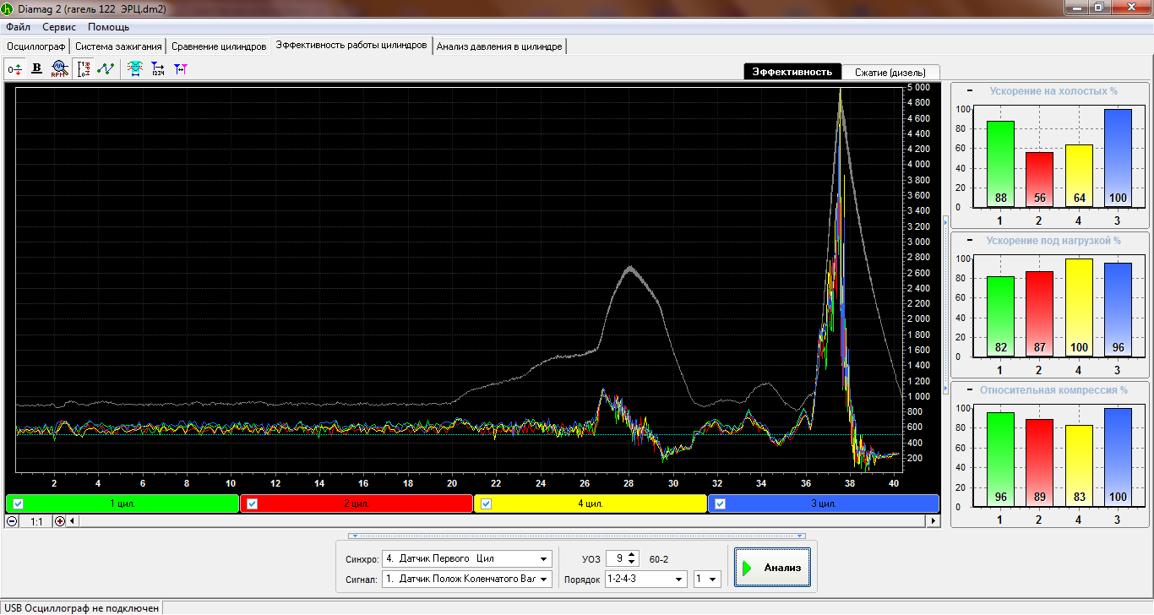Image resolution: width=1154 pixels, height=615 pixels.
Task: Uncheck the 4 цил. yellow checkbox
Action: click(x=486, y=503)
